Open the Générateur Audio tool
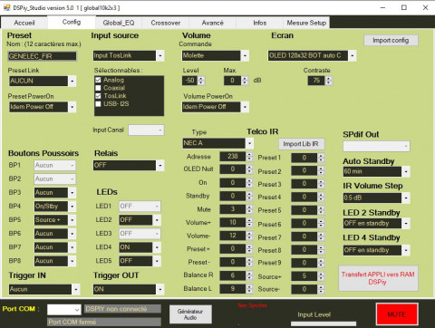435x328 pixels. pos(190,314)
